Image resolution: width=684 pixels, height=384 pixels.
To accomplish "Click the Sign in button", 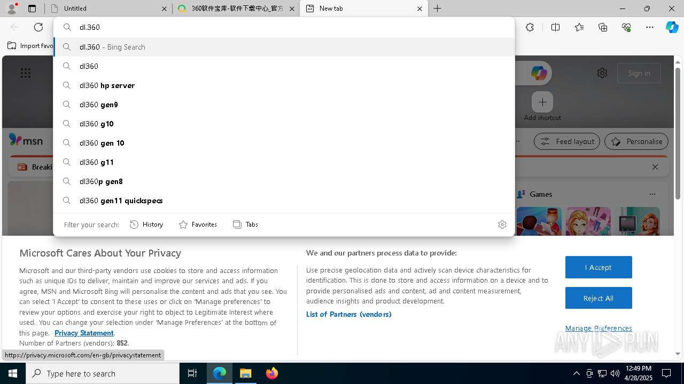I will [x=639, y=73].
